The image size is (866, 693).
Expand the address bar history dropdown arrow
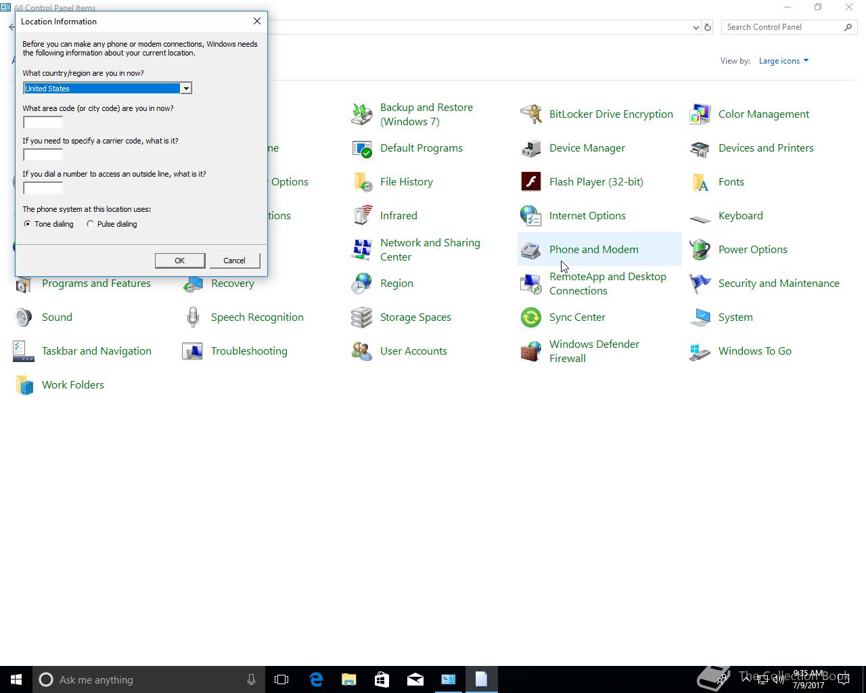[x=696, y=27]
